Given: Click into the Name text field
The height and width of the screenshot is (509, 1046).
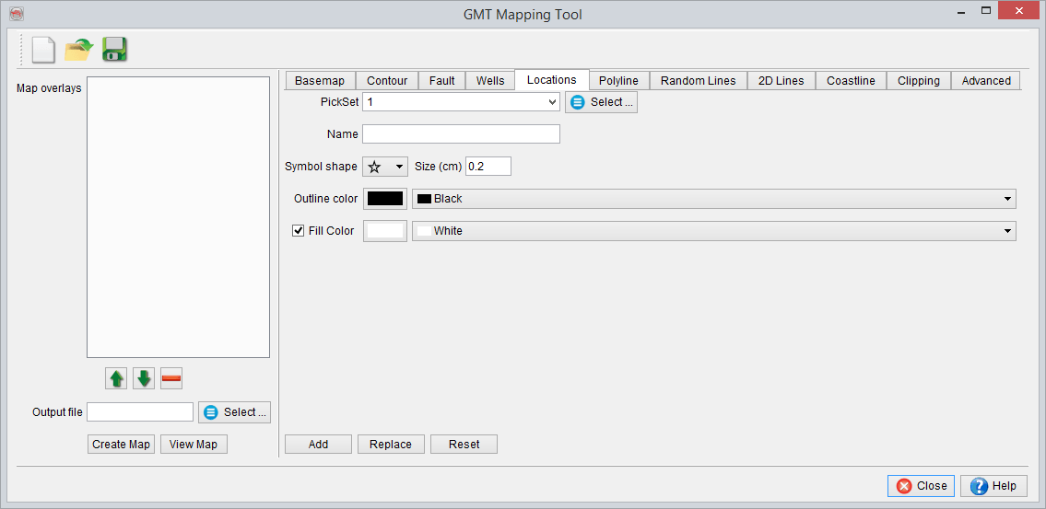Looking at the screenshot, I should point(461,134).
